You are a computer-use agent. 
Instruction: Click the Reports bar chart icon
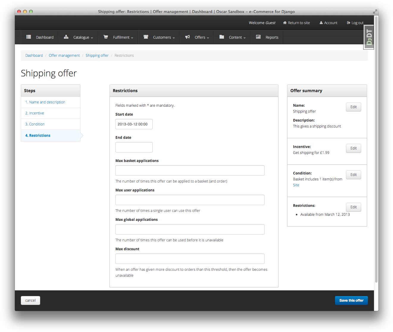tap(258, 37)
